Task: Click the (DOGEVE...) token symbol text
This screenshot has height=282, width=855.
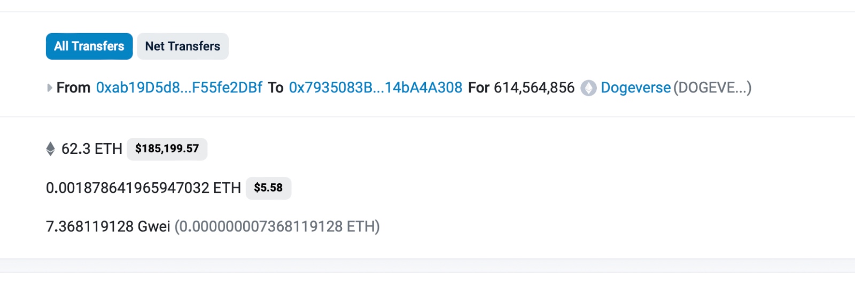Action: click(x=712, y=88)
